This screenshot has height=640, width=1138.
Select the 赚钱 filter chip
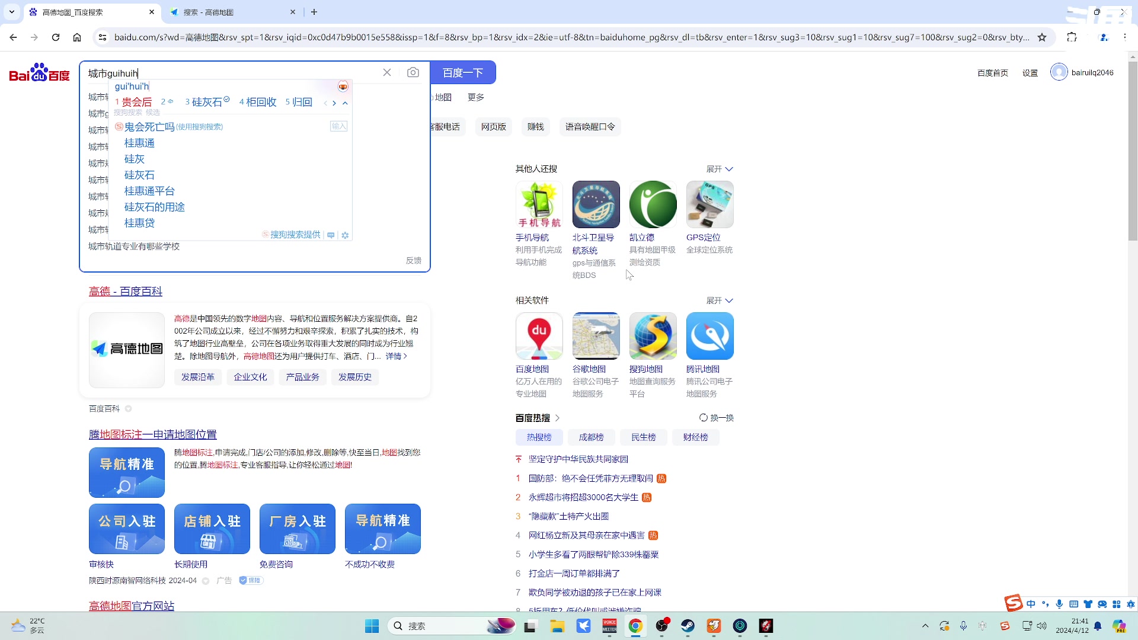click(536, 126)
